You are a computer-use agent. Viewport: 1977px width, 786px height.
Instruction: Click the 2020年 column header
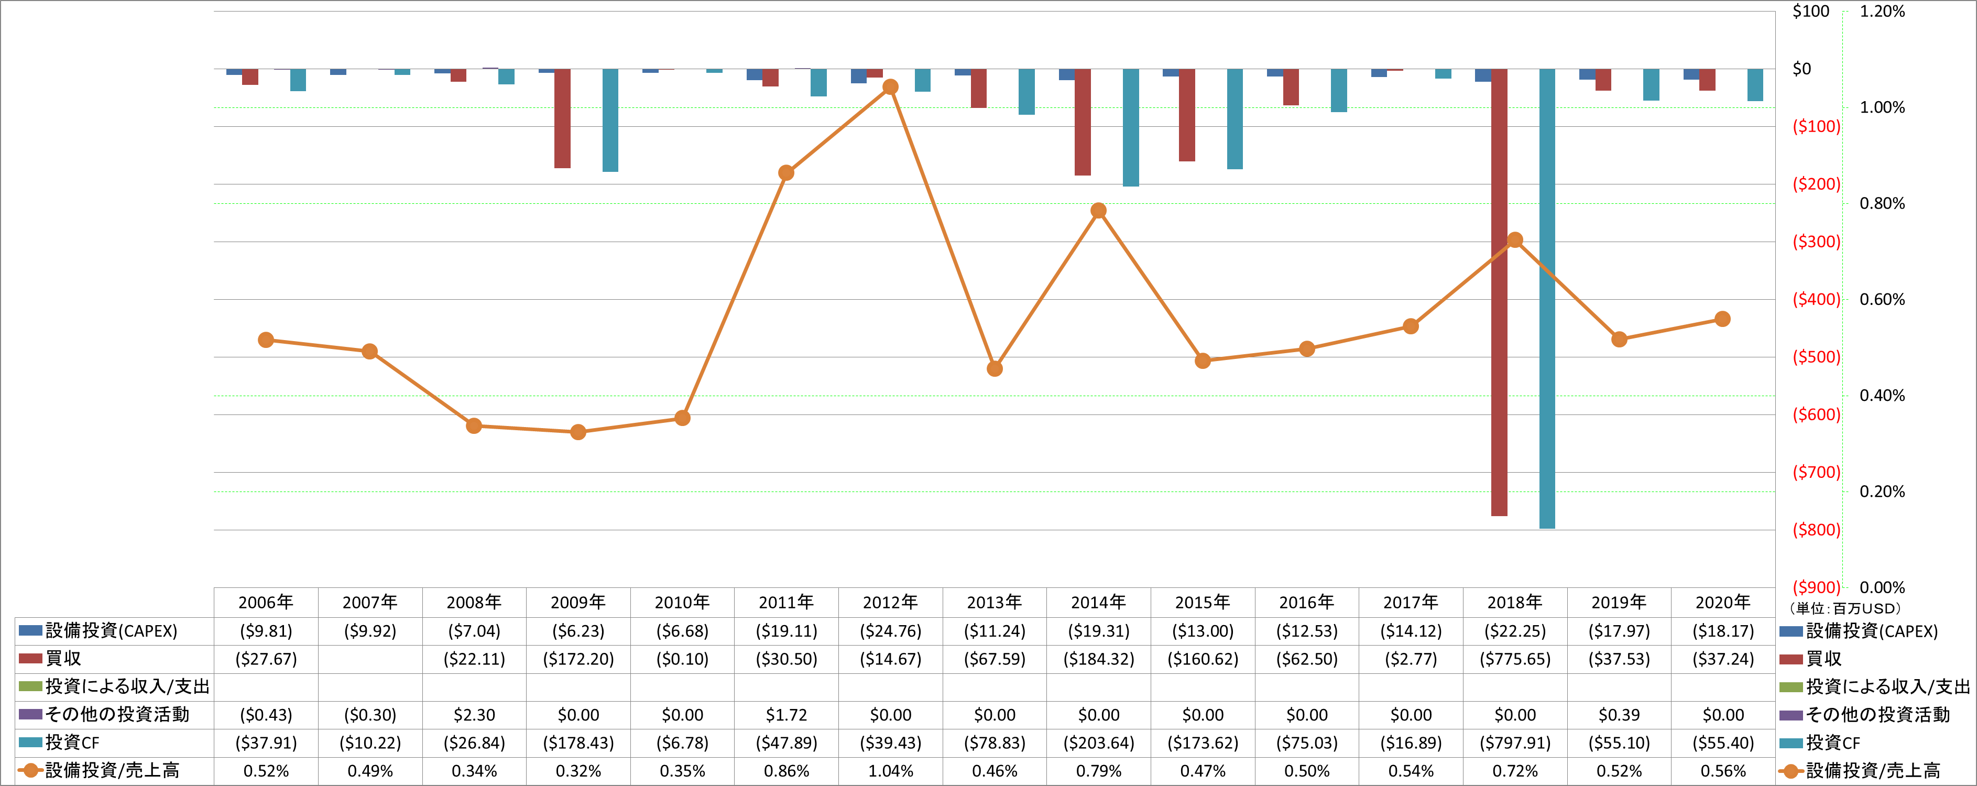[1723, 603]
